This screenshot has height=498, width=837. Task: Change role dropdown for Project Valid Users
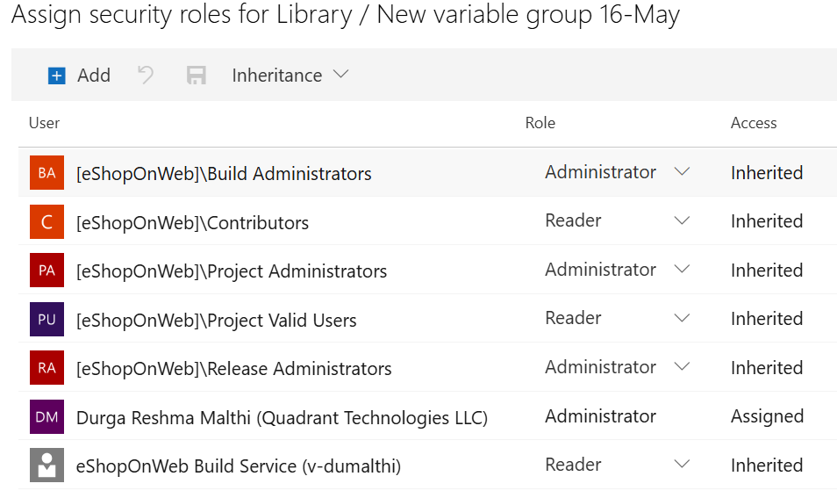coord(682,319)
